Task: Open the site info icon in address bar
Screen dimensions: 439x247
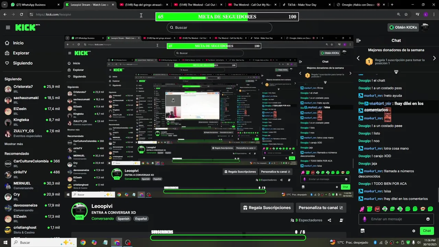Action: [31, 14]
